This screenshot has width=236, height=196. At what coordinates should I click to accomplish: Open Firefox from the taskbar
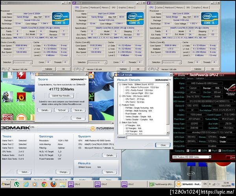click(53, 184)
